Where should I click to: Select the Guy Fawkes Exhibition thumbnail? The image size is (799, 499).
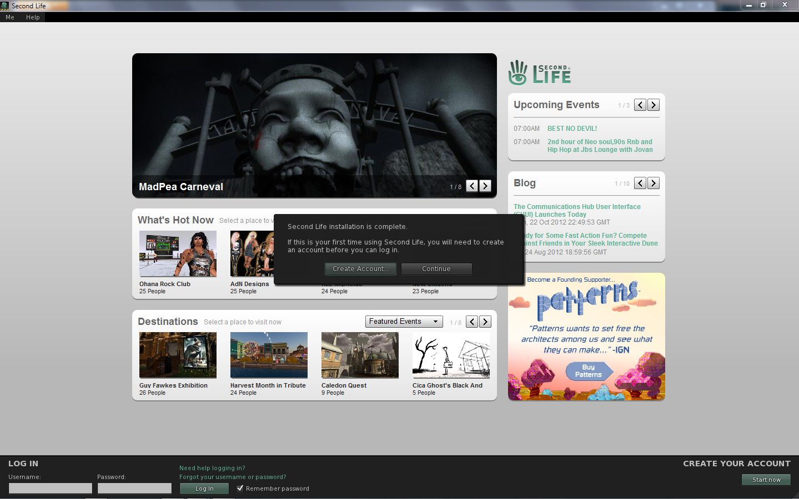pyautogui.click(x=178, y=355)
